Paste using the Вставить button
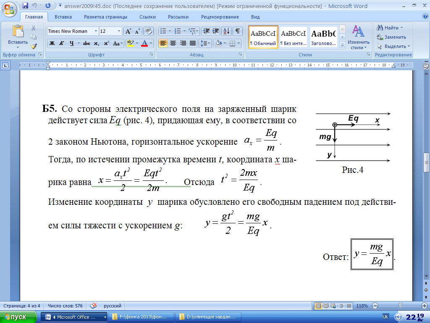 coord(18,37)
